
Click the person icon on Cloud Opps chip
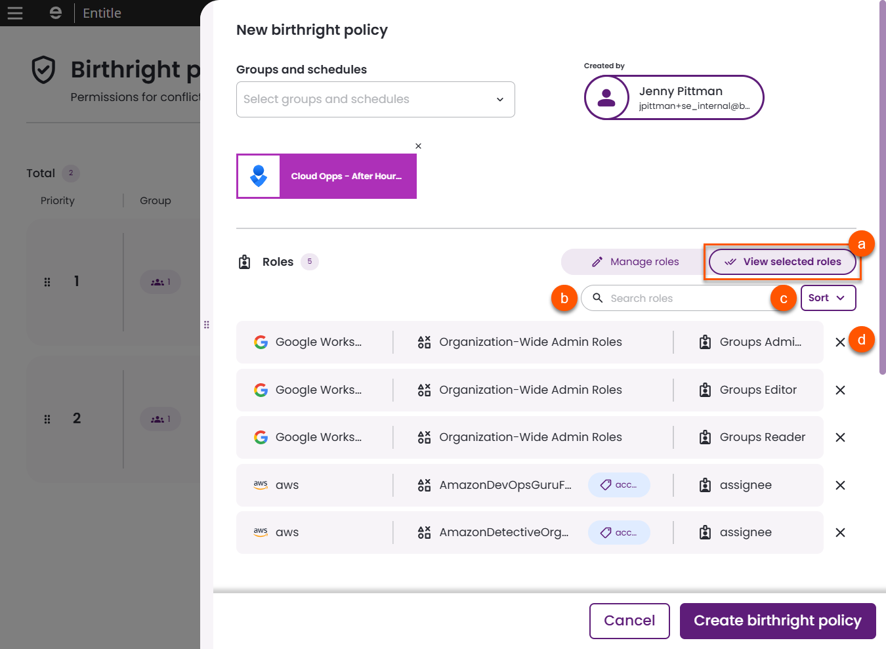[259, 176]
